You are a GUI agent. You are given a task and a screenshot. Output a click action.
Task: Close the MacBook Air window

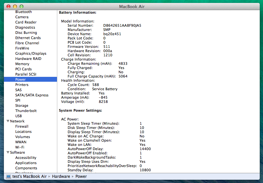click(x=8, y=7)
